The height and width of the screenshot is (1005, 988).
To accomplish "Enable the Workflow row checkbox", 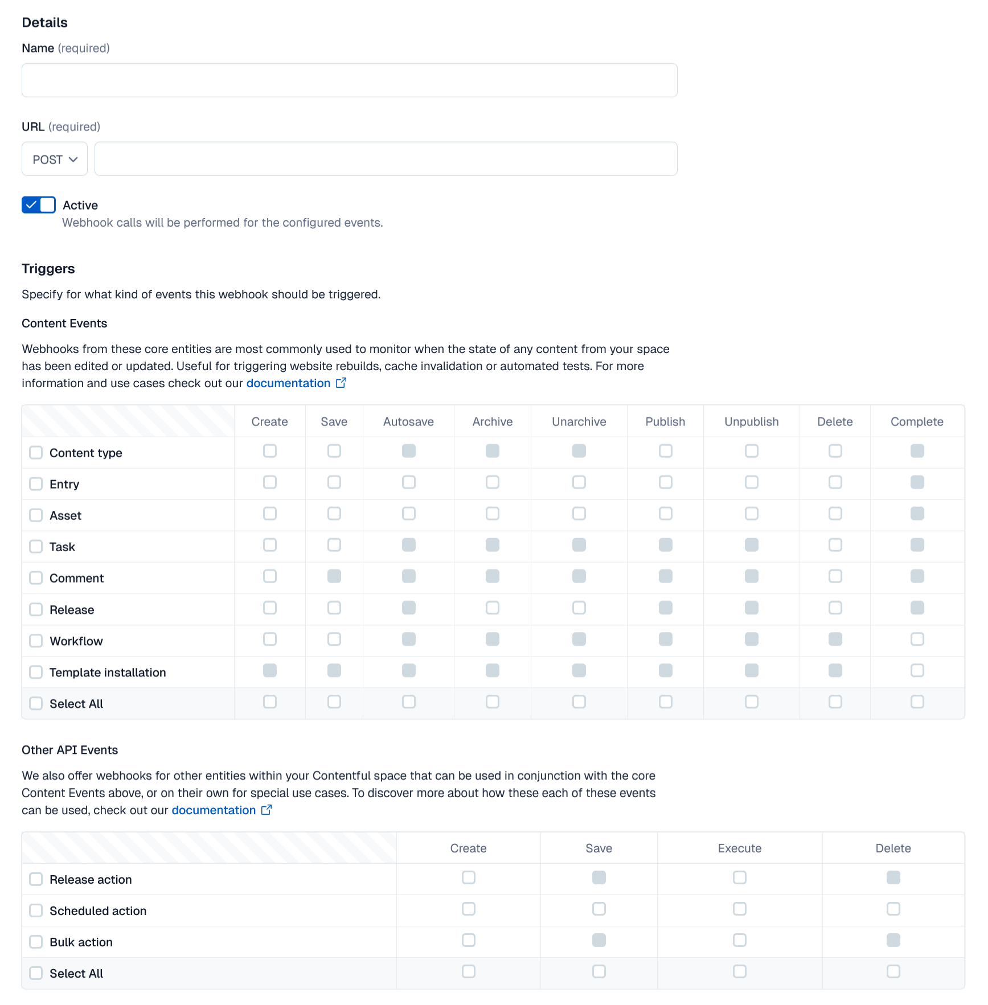I will (35, 641).
